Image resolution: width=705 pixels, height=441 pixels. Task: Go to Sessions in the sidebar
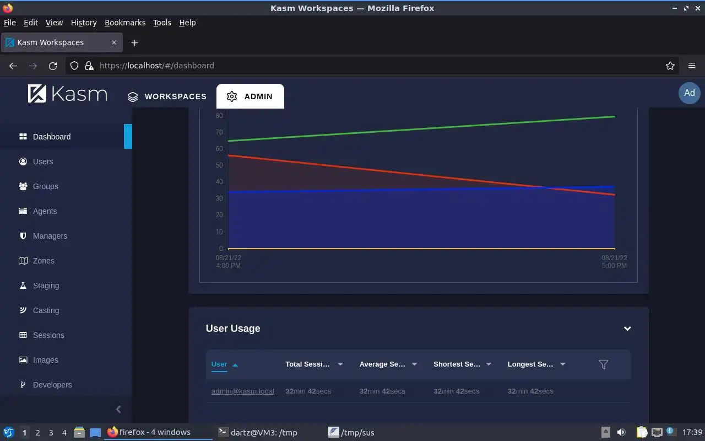click(x=48, y=335)
